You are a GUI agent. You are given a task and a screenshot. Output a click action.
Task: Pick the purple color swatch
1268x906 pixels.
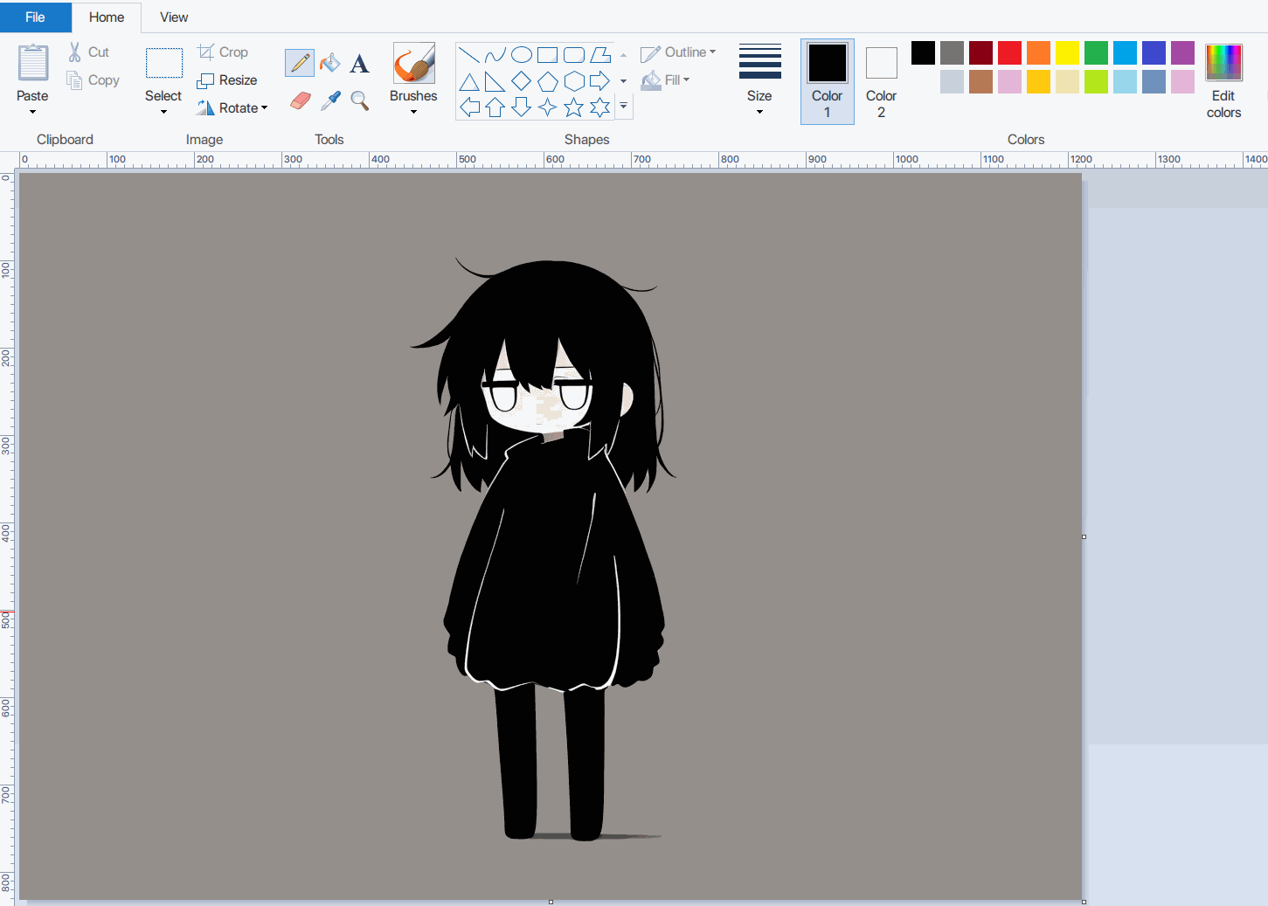coord(1182,52)
